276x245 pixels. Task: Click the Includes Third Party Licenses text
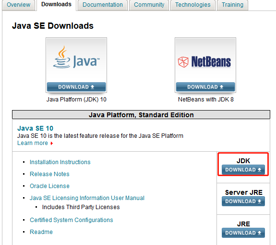click(x=81, y=207)
